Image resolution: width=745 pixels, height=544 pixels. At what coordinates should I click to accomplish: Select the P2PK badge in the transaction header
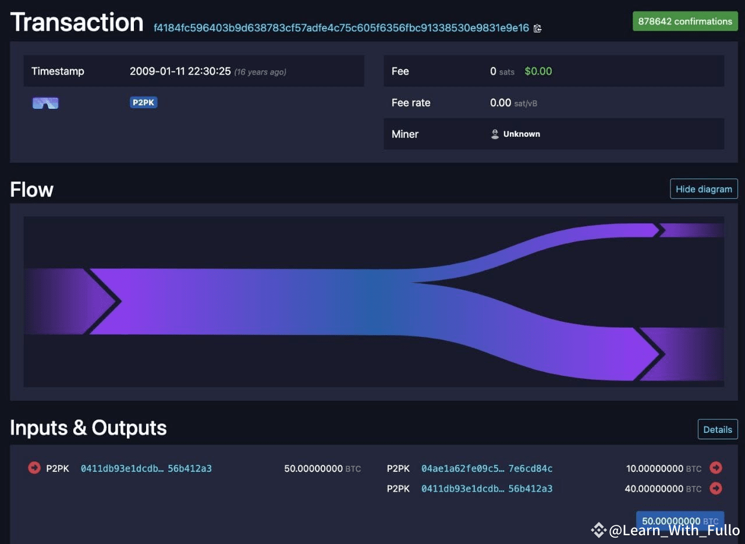(x=143, y=102)
